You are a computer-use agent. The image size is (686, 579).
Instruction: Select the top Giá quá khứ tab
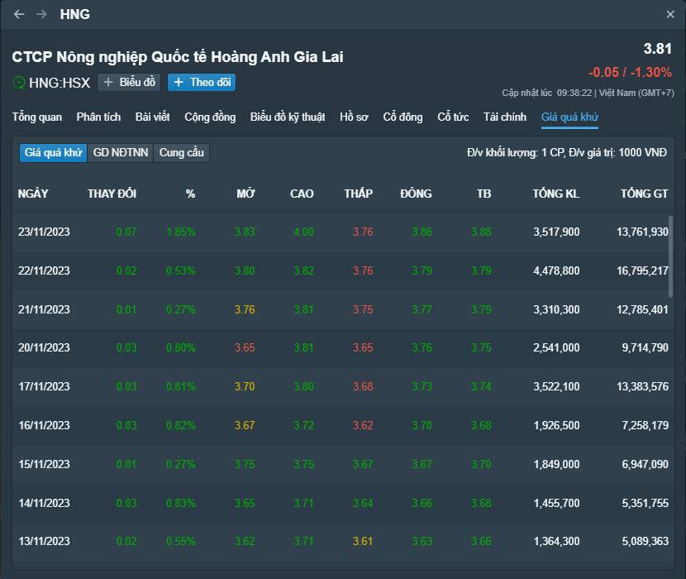[x=569, y=117]
